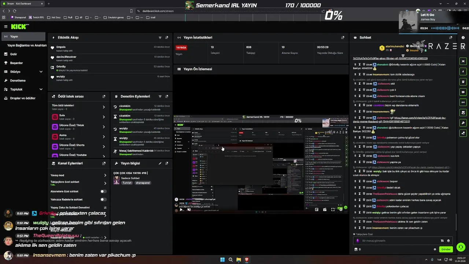
Task: Click the Turkish stream tag
Action: click(127, 183)
